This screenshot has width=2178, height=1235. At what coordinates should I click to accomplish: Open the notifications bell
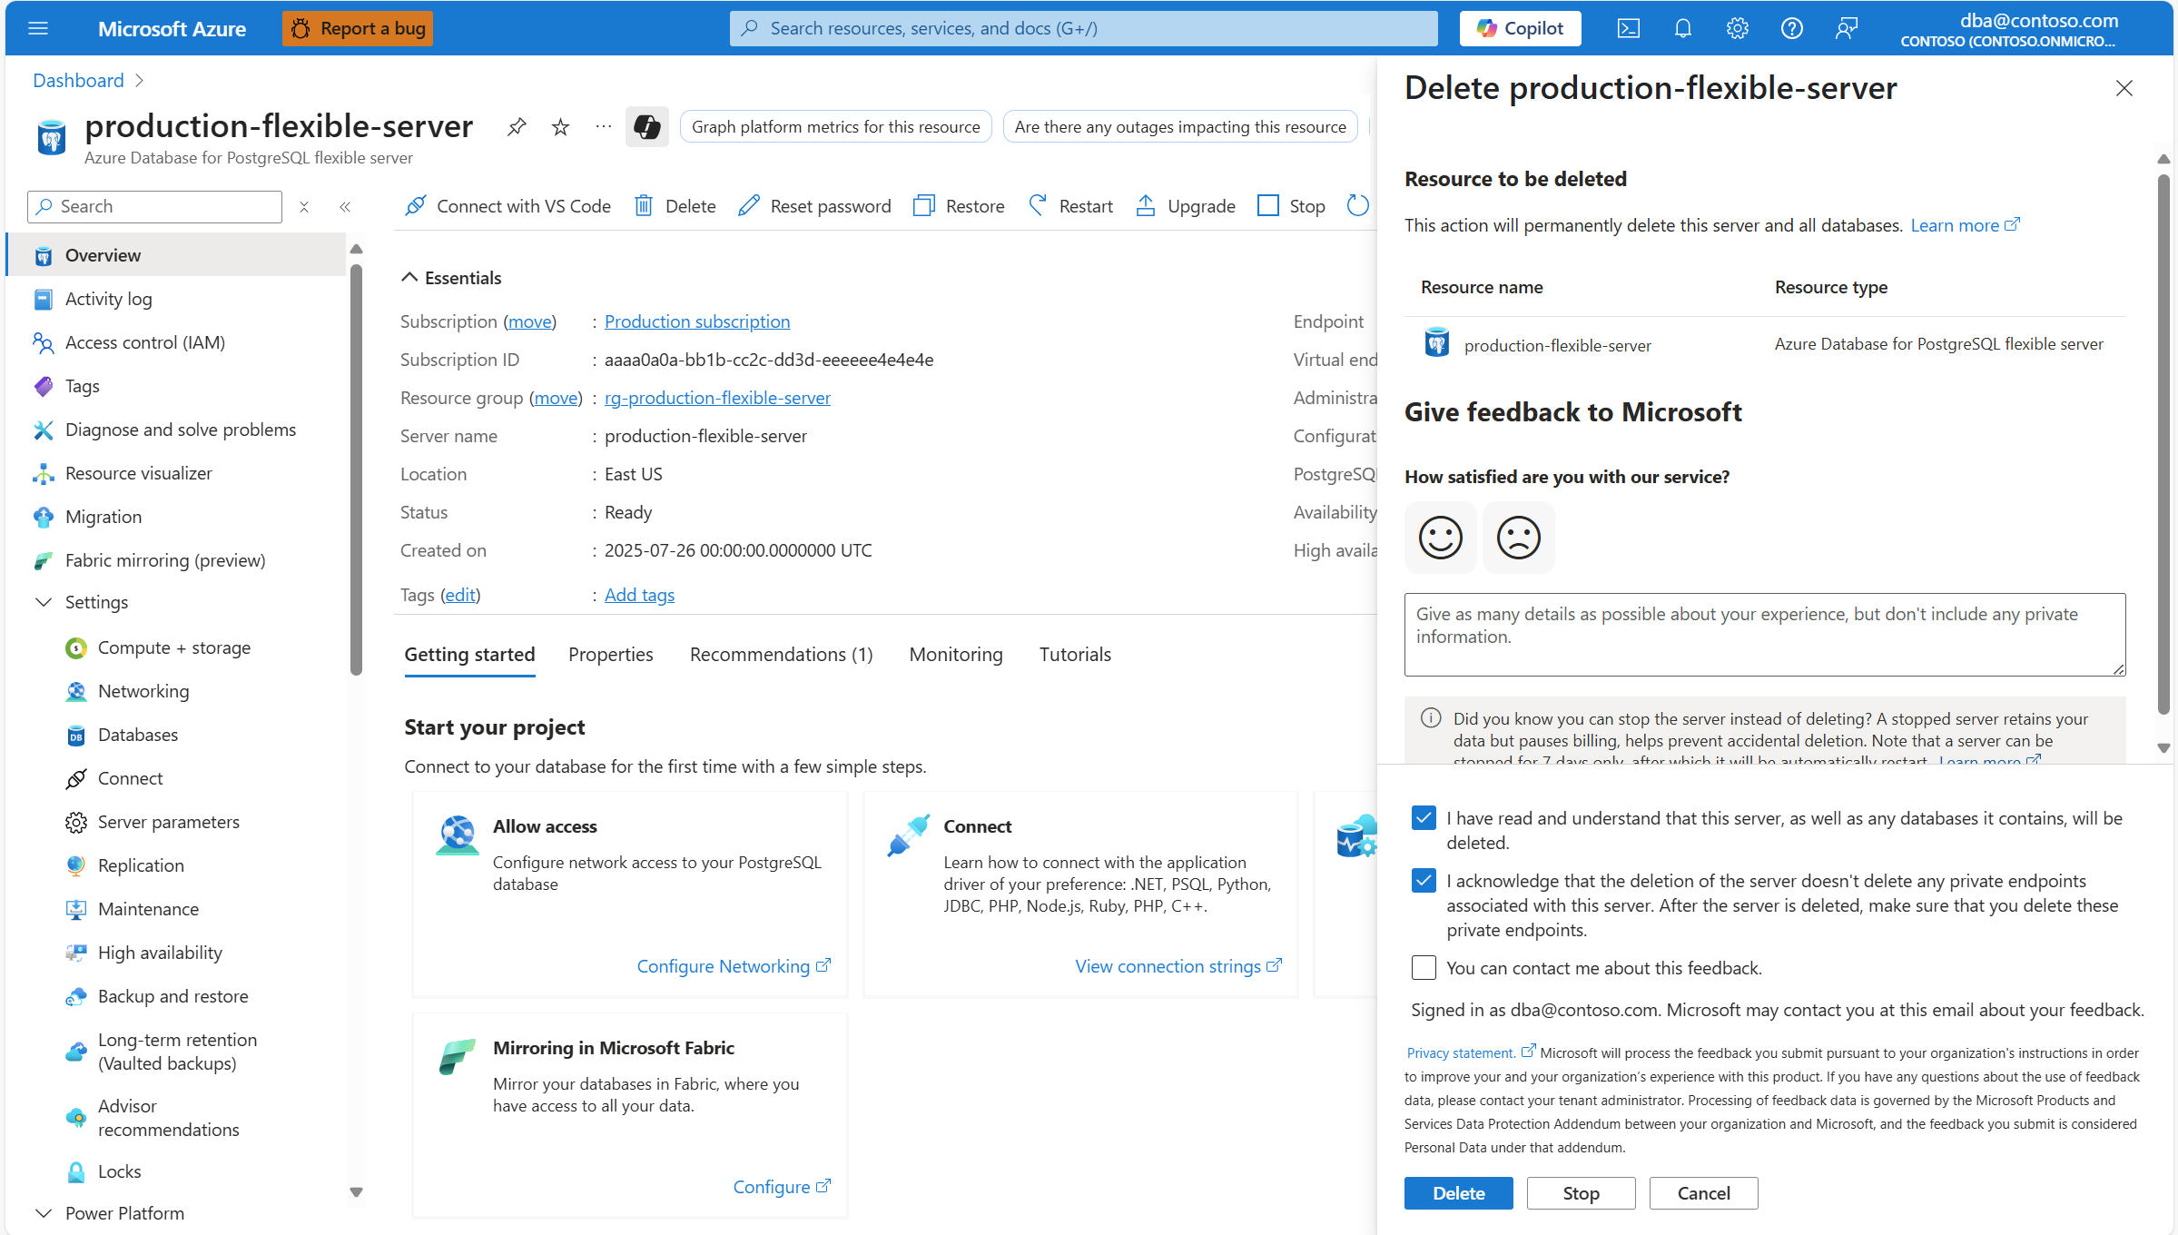point(1682,28)
